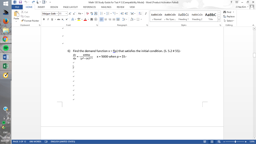Expand the Styles gallery
The image size is (256, 144).
tap(219, 20)
